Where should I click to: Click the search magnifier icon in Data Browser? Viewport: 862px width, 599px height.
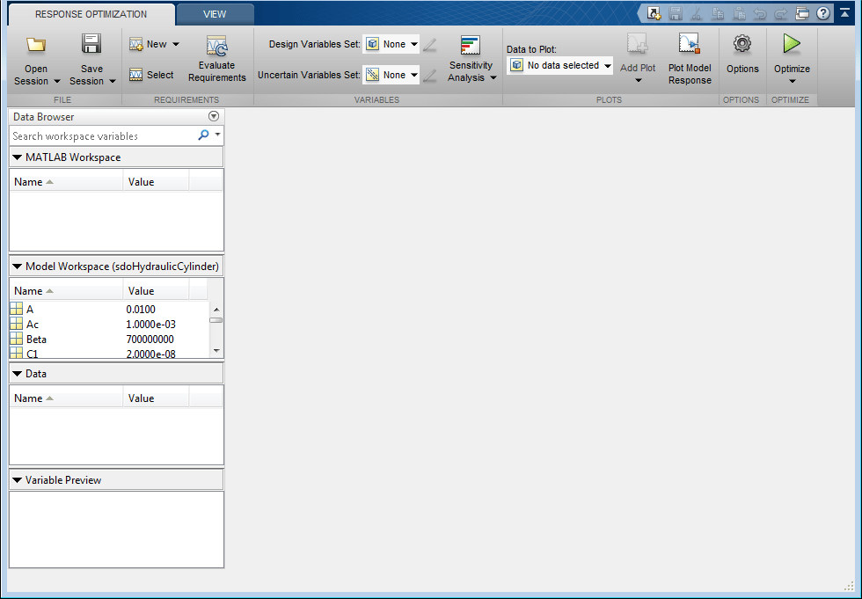[203, 135]
